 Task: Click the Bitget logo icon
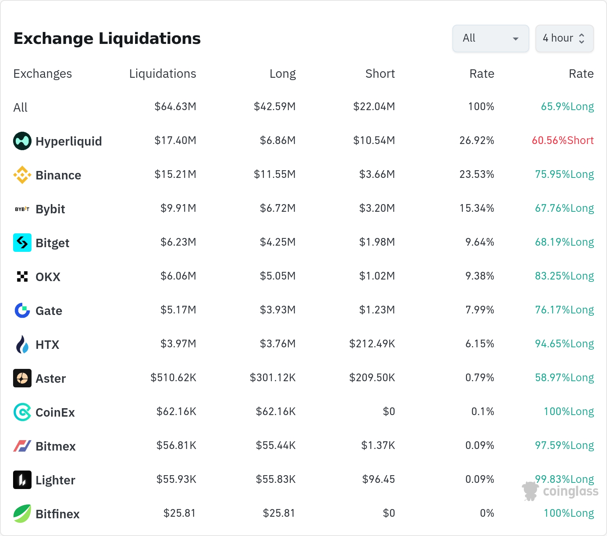tap(22, 243)
